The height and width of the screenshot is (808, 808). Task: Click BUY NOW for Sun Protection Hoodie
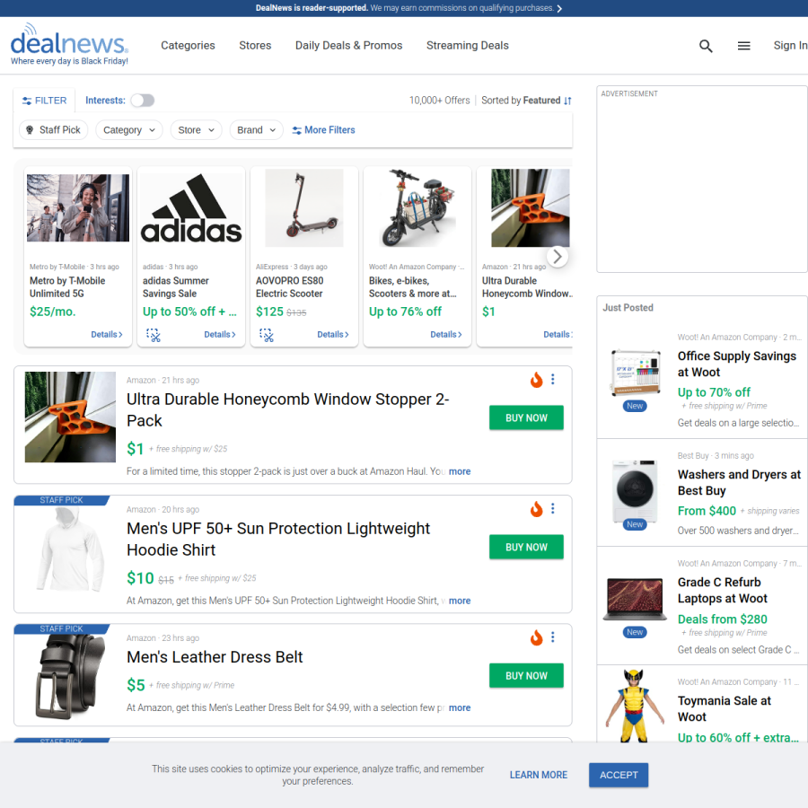point(526,548)
